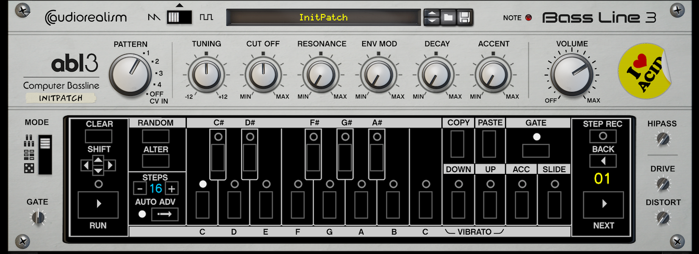Toggle the UP octave button

(490, 205)
